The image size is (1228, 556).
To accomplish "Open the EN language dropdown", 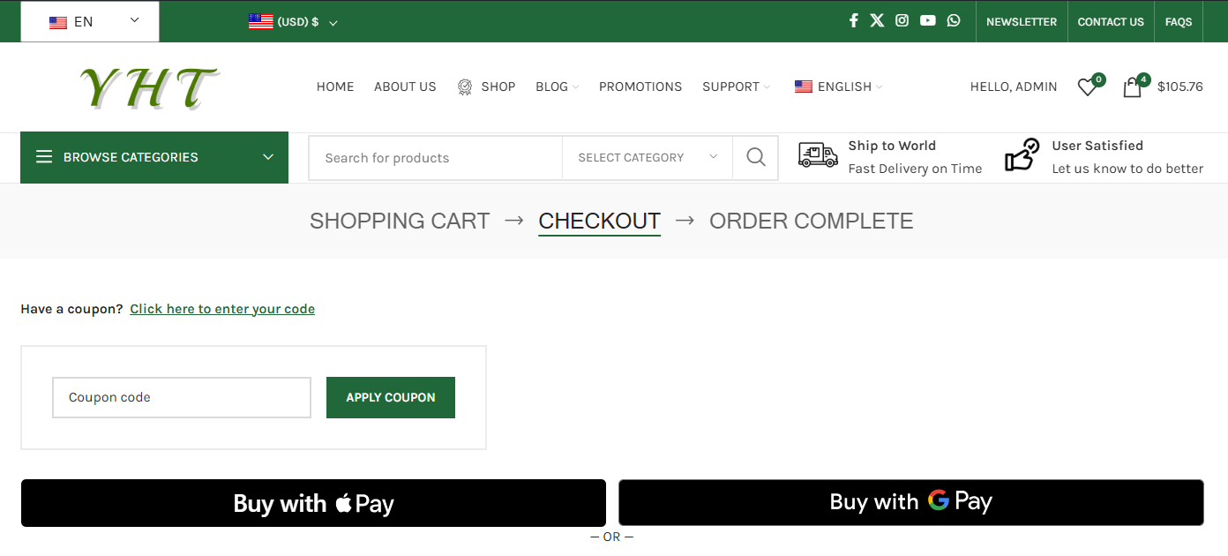I will (90, 21).
